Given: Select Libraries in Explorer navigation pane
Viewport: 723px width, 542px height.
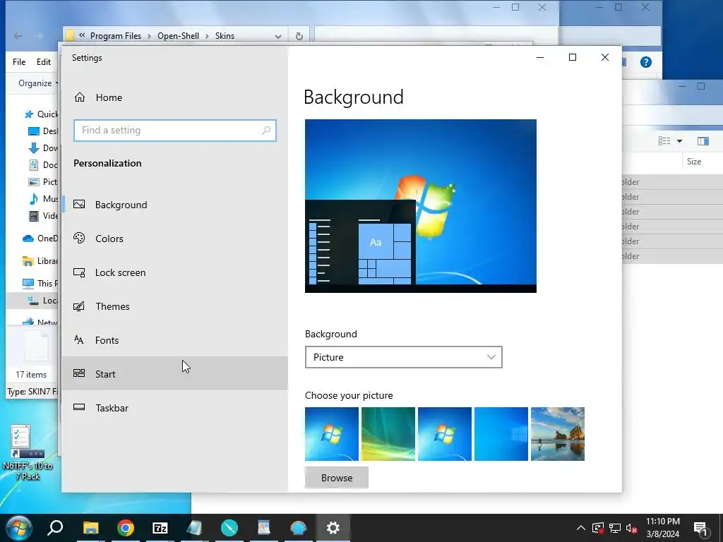Looking at the screenshot, I should point(40,261).
